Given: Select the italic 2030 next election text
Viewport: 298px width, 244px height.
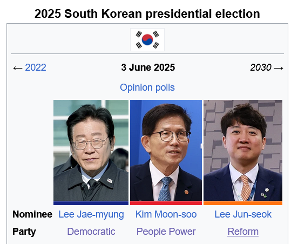Looking at the screenshot, I should coord(261,67).
